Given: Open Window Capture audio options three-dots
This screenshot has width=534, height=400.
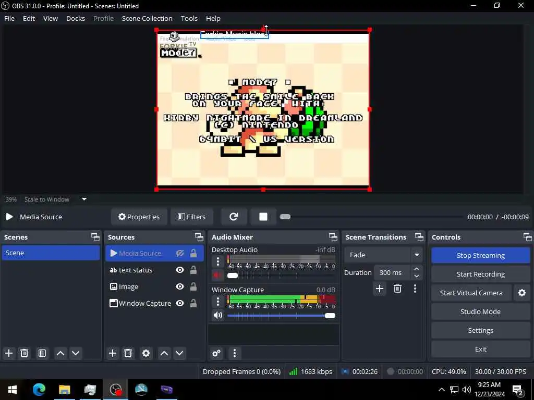Looking at the screenshot, I should [x=218, y=302].
